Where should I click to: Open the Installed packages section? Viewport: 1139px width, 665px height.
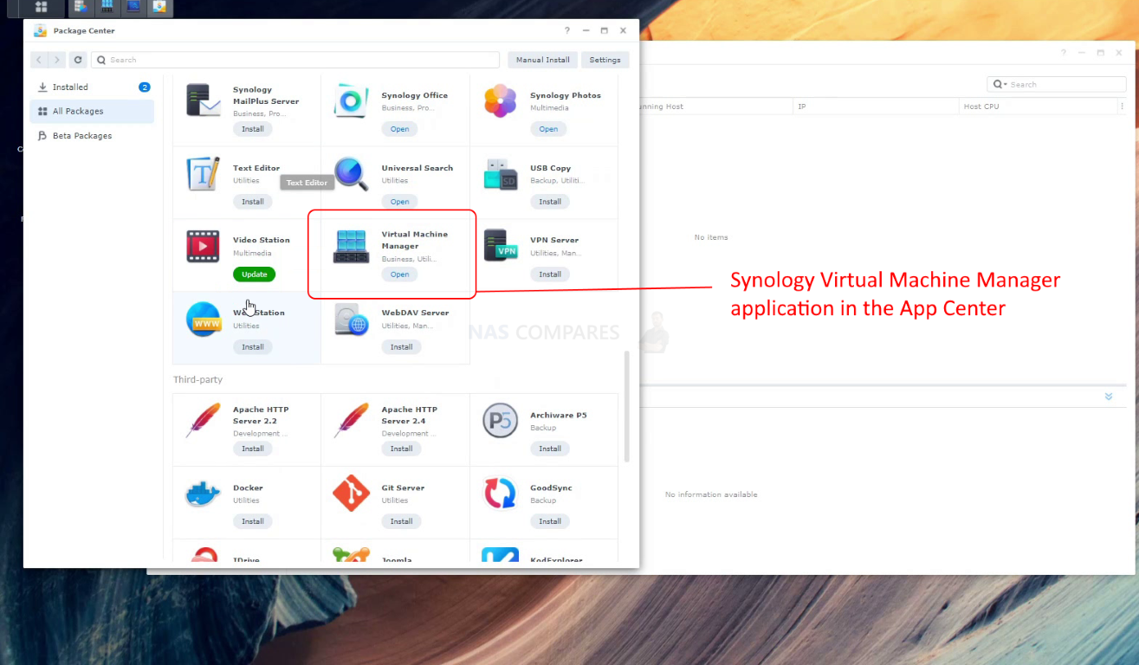[x=92, y=87]
